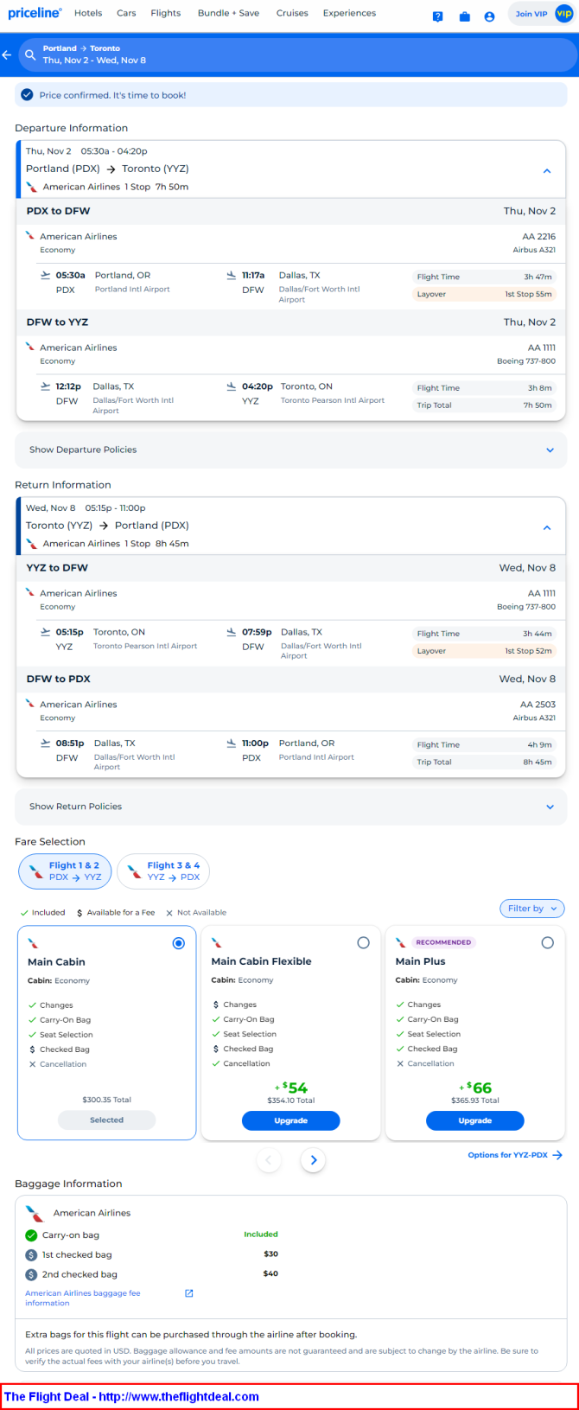
Task: Click the takeoff icon beside 05:30a Portland
Action: 46,275
